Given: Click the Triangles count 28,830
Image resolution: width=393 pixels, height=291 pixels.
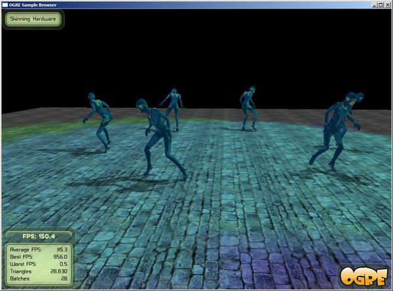Looking at the screenshot, I should pos(59,271).
